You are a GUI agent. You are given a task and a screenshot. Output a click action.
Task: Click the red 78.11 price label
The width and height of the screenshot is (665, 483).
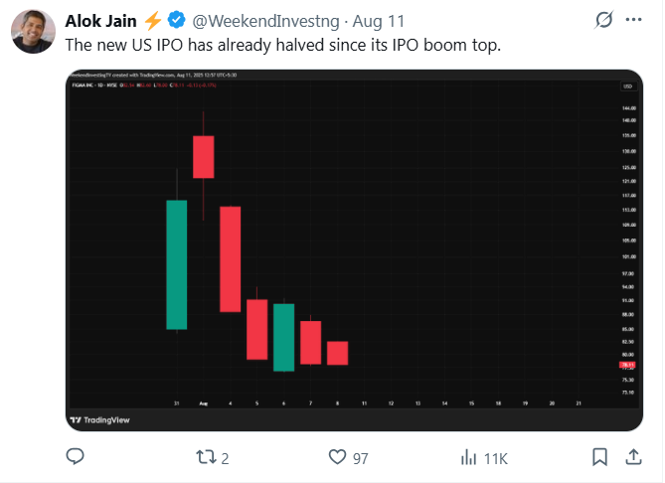tap(627, 365)
